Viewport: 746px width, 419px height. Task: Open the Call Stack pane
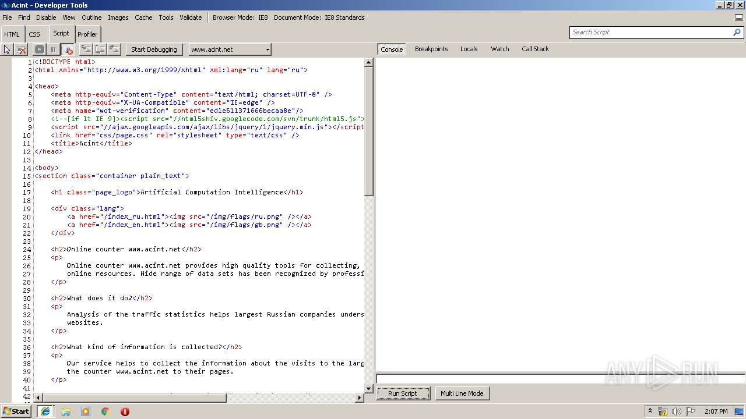[535, 49]
